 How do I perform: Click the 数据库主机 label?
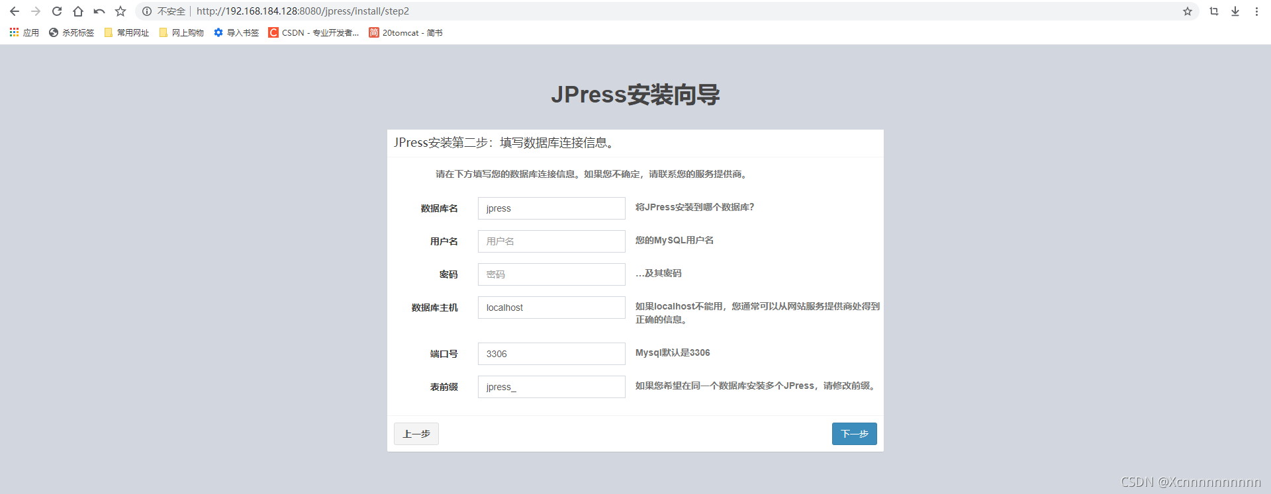pyautogui.click(x=435, y=308)
